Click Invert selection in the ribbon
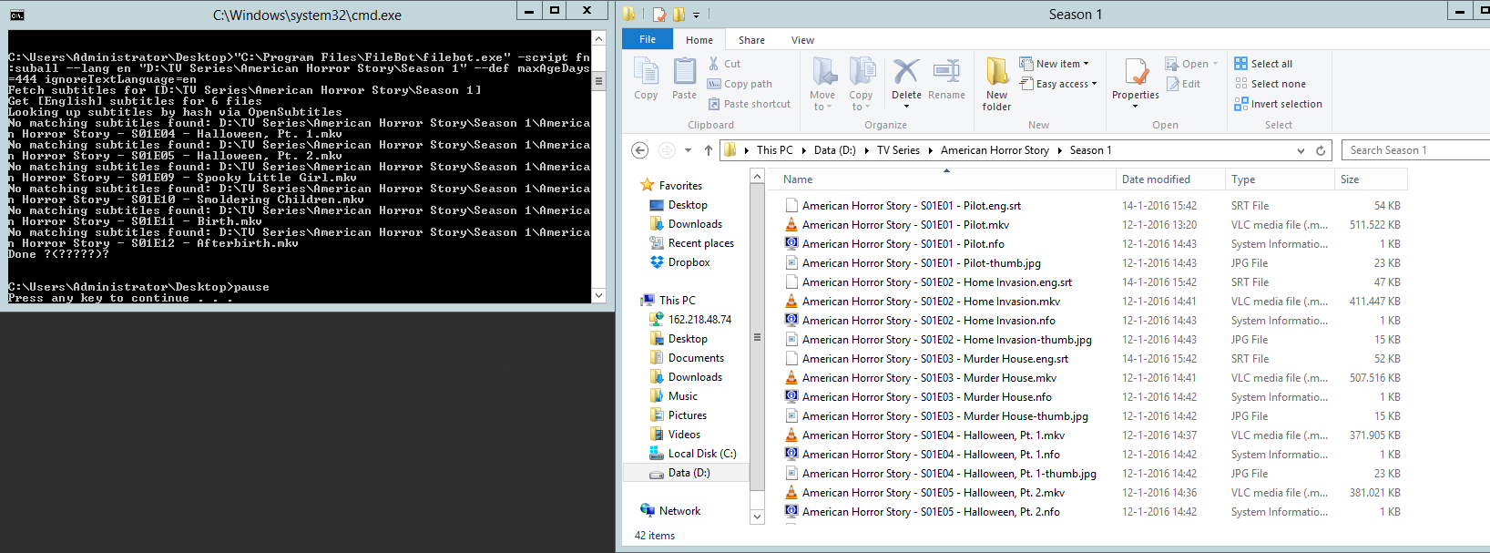1490x553 pixels. [x=1278, y=104]
